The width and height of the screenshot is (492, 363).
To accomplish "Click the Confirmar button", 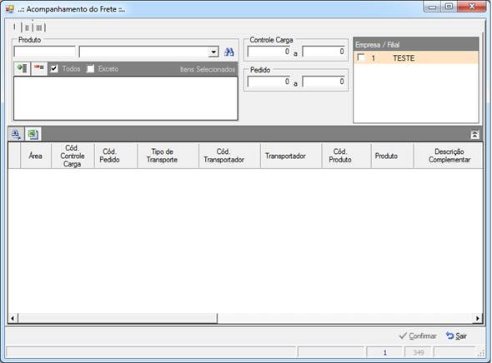I will 418,336.
